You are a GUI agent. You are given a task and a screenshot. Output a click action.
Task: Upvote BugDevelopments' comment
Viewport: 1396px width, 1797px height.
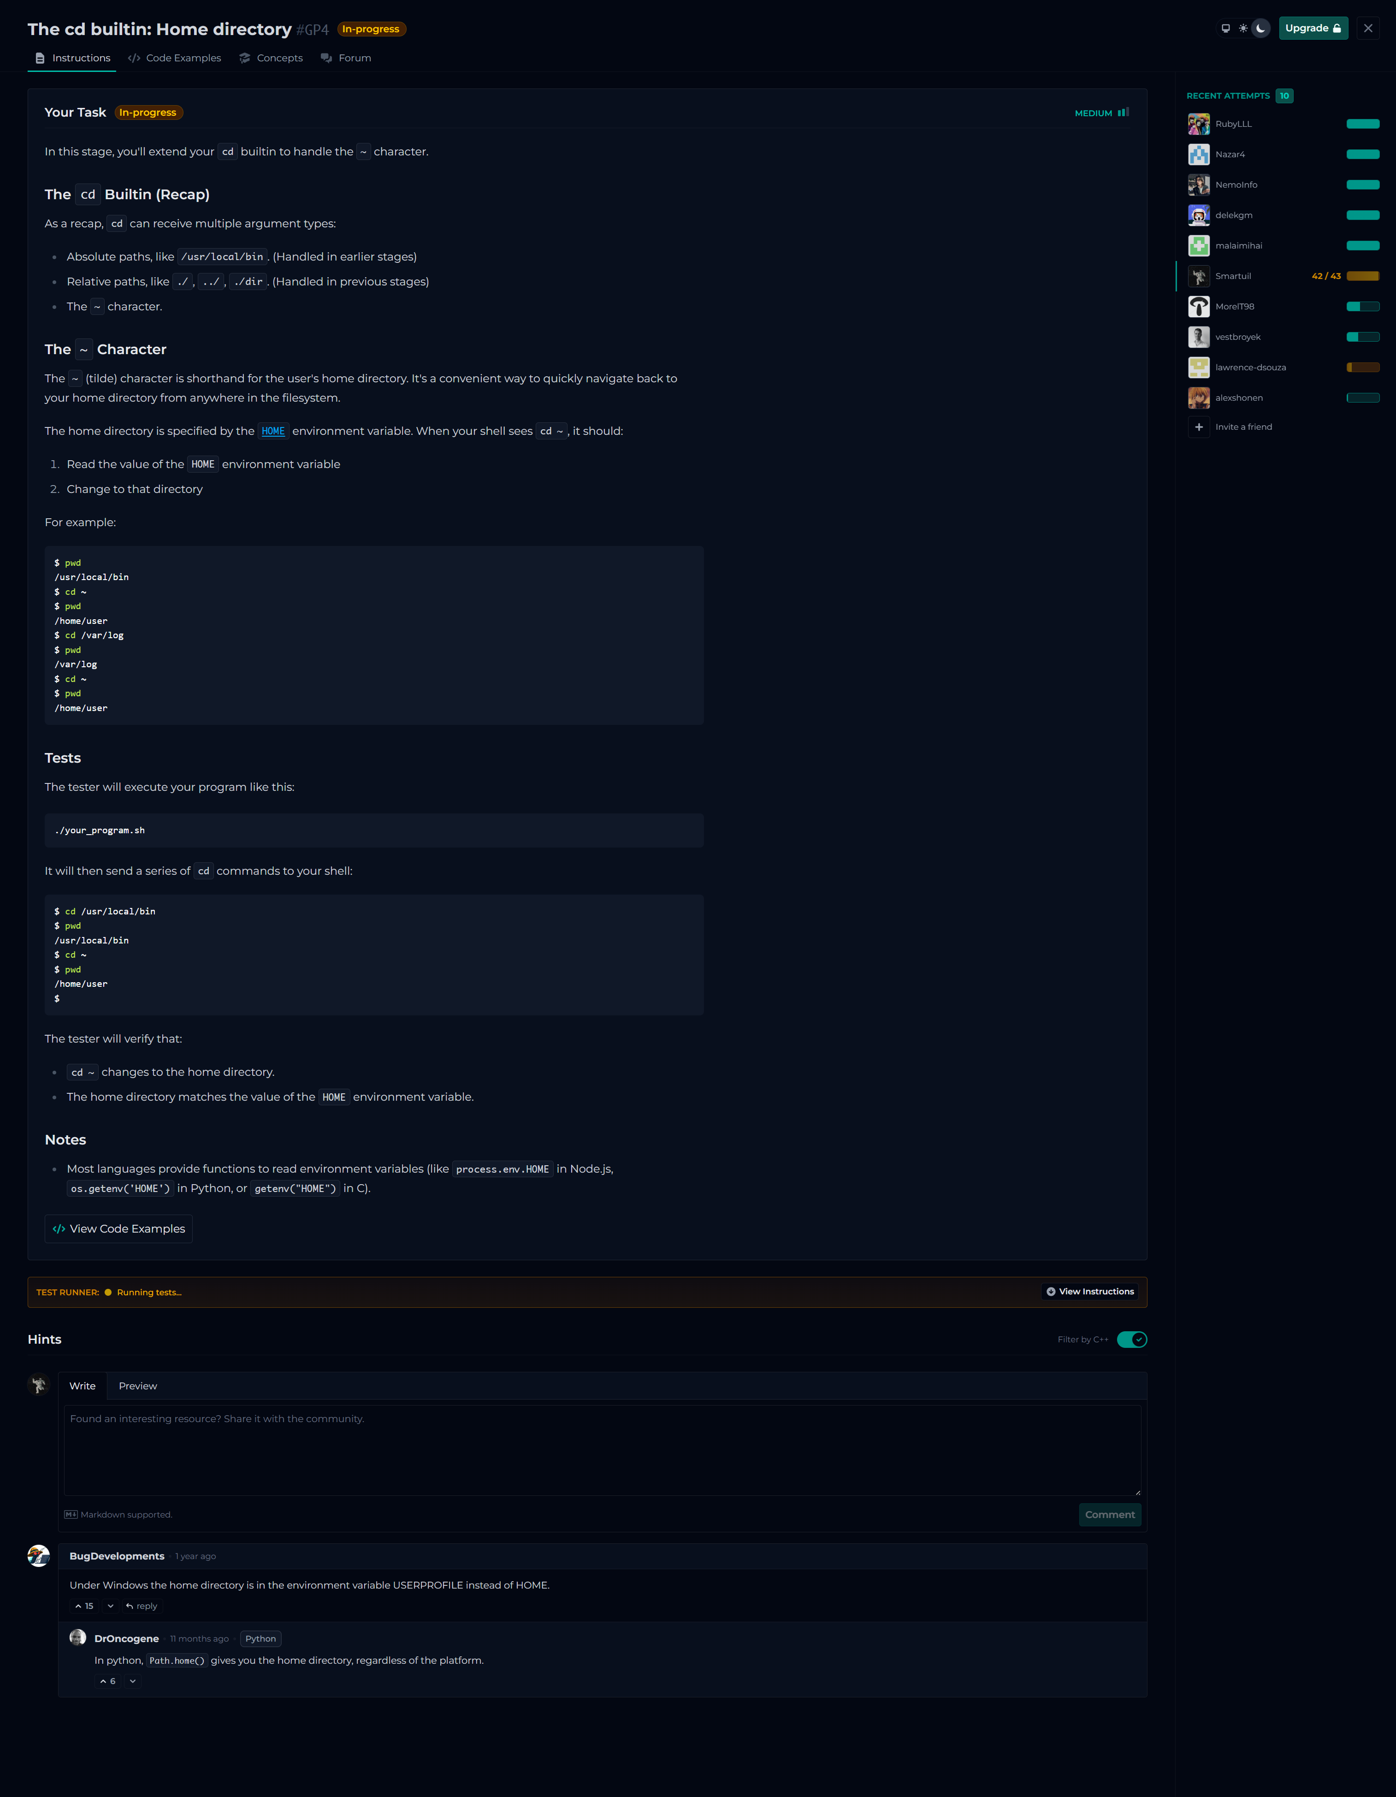pos(84,1606)
